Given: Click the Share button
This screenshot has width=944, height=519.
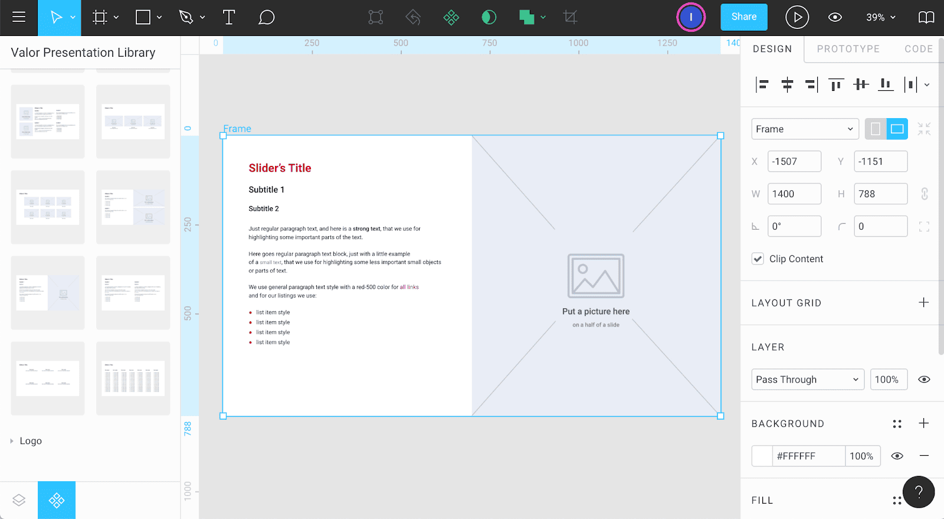Looking at the screenshot, I should 743,17.
